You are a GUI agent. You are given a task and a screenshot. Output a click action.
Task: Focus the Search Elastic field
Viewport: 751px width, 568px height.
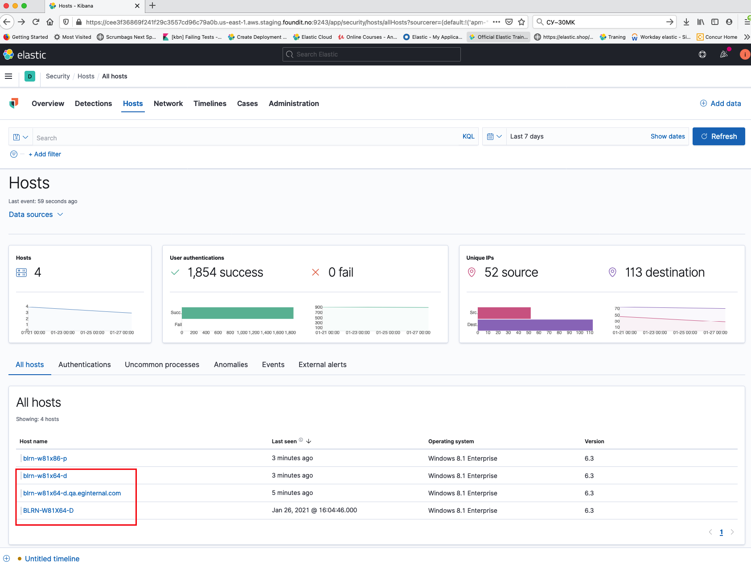(x=372, y=54)
